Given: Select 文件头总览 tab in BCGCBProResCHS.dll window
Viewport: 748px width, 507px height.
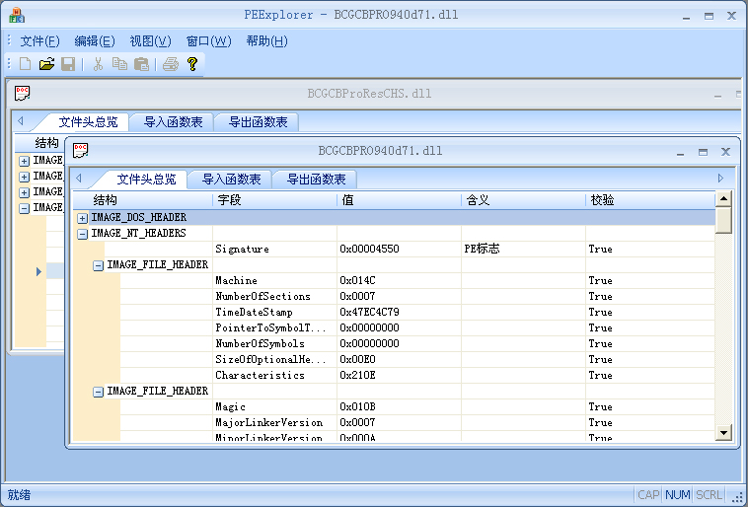Looking at the screenshot, I should (x=88, y=122).
